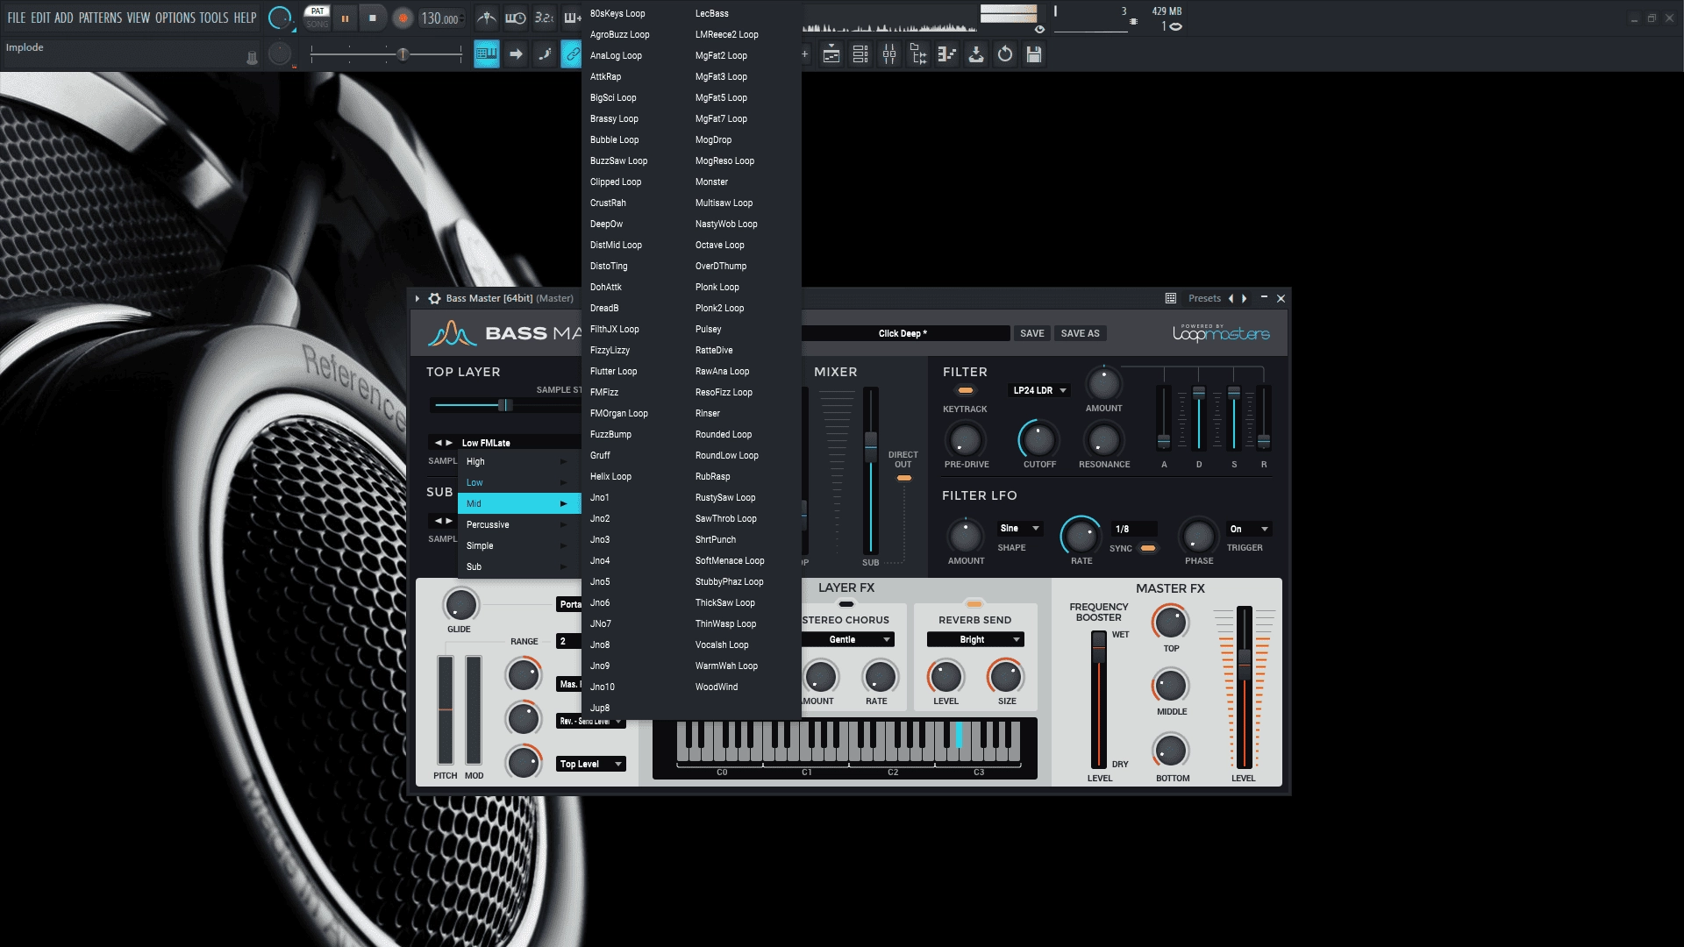
Task: Switch to PAT mode
Action: pyautogui.click(x=318, y=11)
